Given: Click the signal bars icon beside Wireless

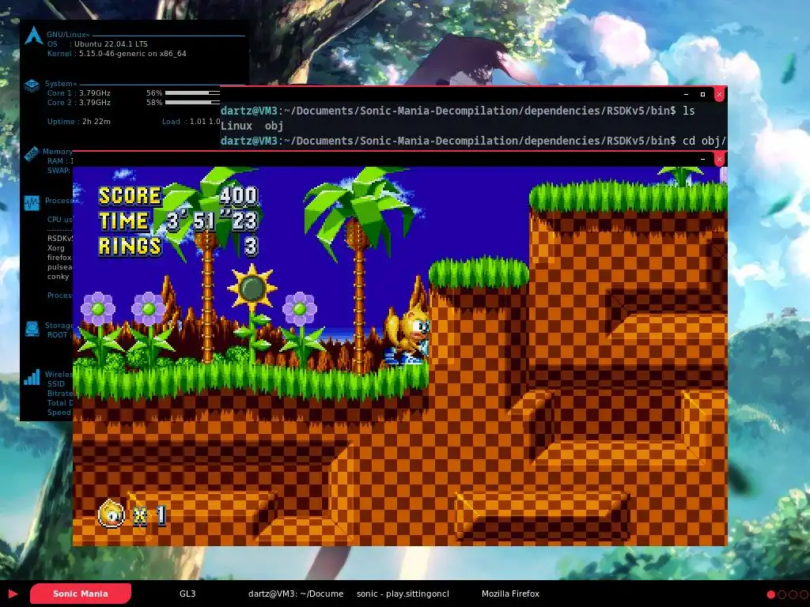Looking at the screenshot, I should click(32, 377).
